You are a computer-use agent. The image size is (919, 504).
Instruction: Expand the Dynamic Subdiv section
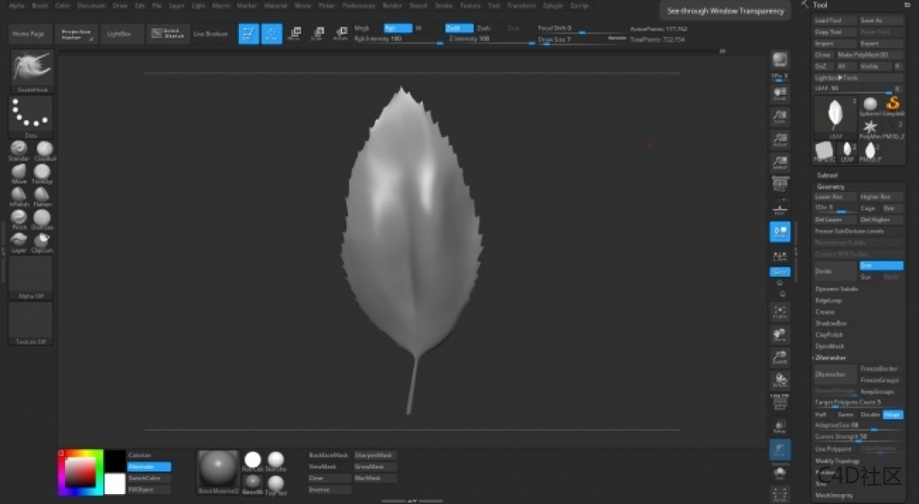836,289
